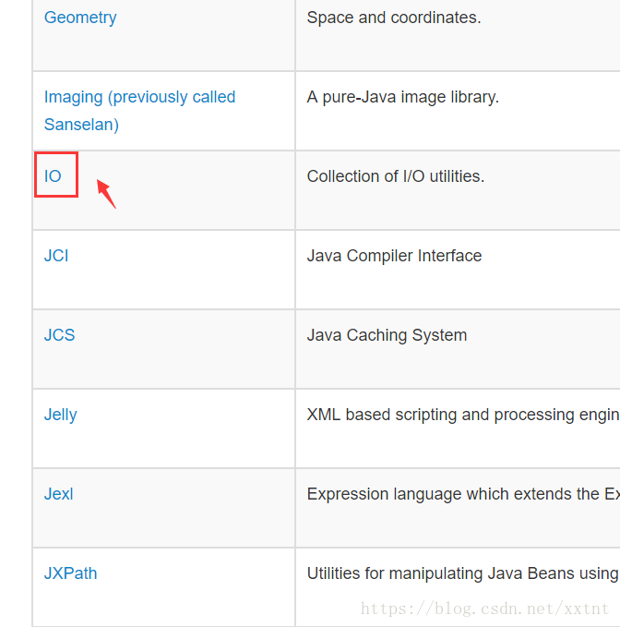
Task: Click the Jelly link
Action: click(x=60, y=415)
